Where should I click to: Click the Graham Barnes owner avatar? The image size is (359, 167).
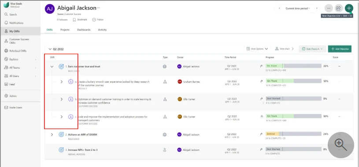(180, 82)
